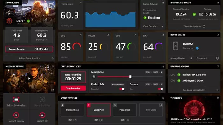The image size is (223, 125).
Task: Toggle the Push to Talk switch
Action: point(122,89)
